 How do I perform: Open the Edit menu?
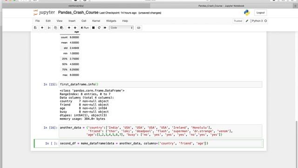pyautogui.click(x=48, y=21)
